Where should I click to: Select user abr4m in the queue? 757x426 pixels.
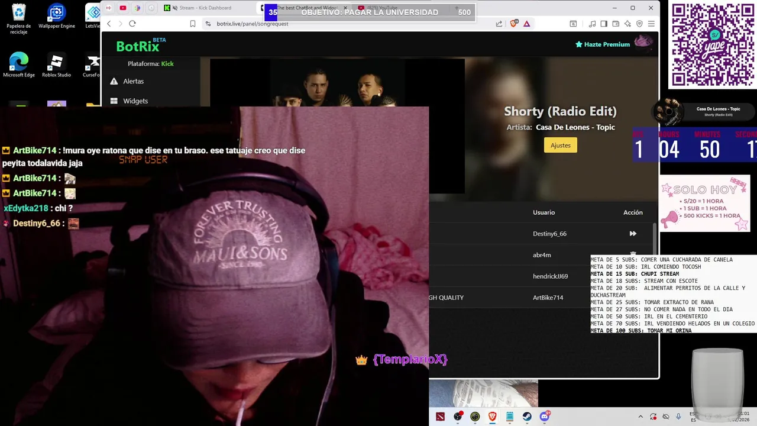coord(542,255)
